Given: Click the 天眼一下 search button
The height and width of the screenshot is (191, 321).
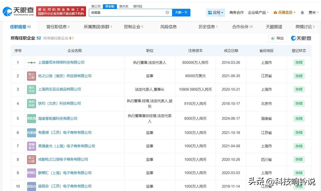Looking at the screenshot, I should coord(181,12).
